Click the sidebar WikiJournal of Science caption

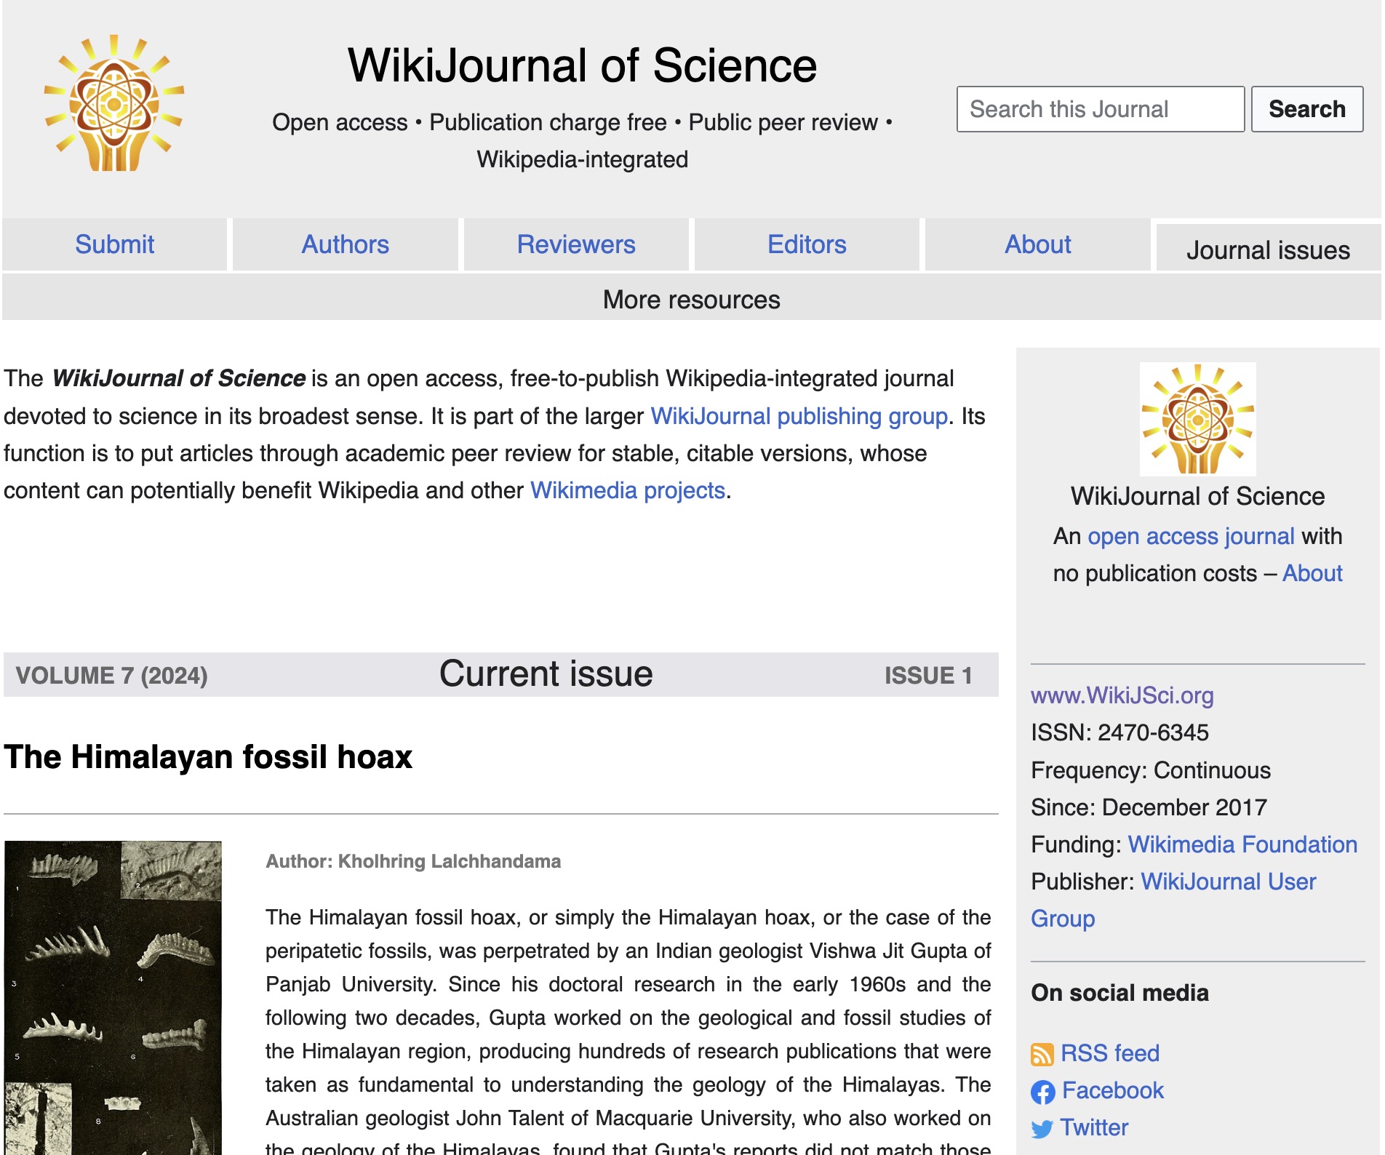pos(1197,496)
